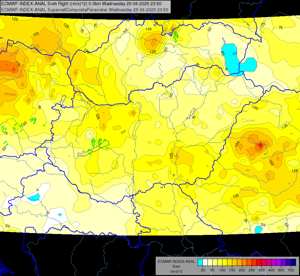Pick the cyan swatch in the legend
The image size is (300, 276).
coord(200,263)
